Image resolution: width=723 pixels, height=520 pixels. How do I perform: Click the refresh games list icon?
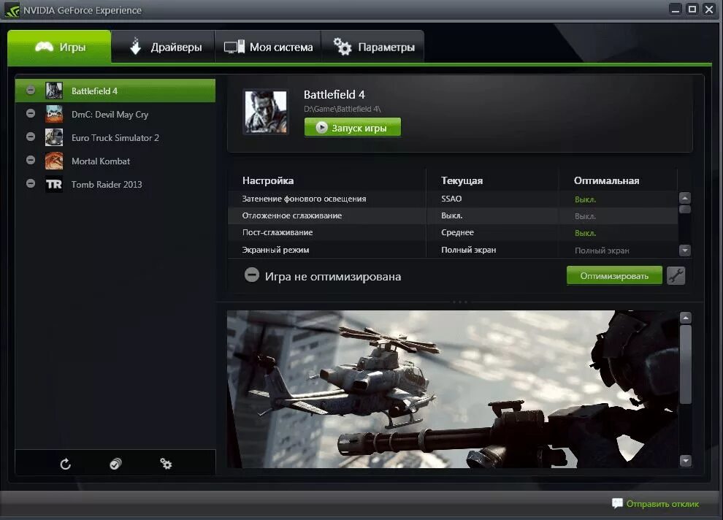(66, 464)
